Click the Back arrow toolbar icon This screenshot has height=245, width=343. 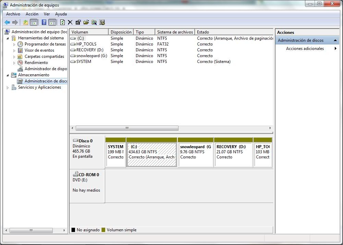pos(7,22)
